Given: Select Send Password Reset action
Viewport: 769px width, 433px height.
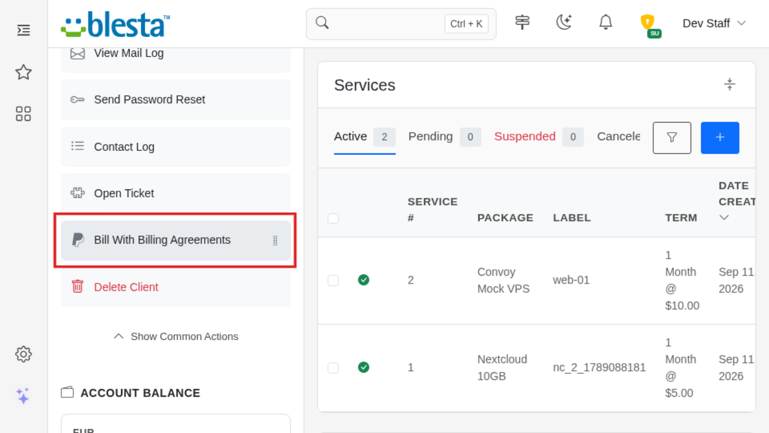Looking at the screenshot, I should tap(176, 99).
